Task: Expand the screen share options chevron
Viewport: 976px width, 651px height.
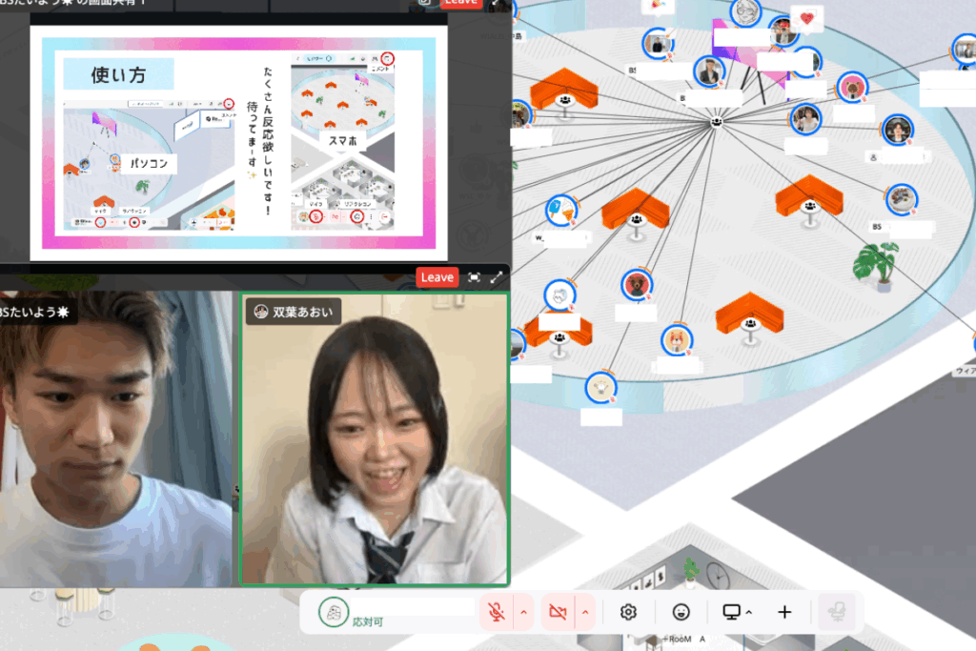Action: [749, 613]
